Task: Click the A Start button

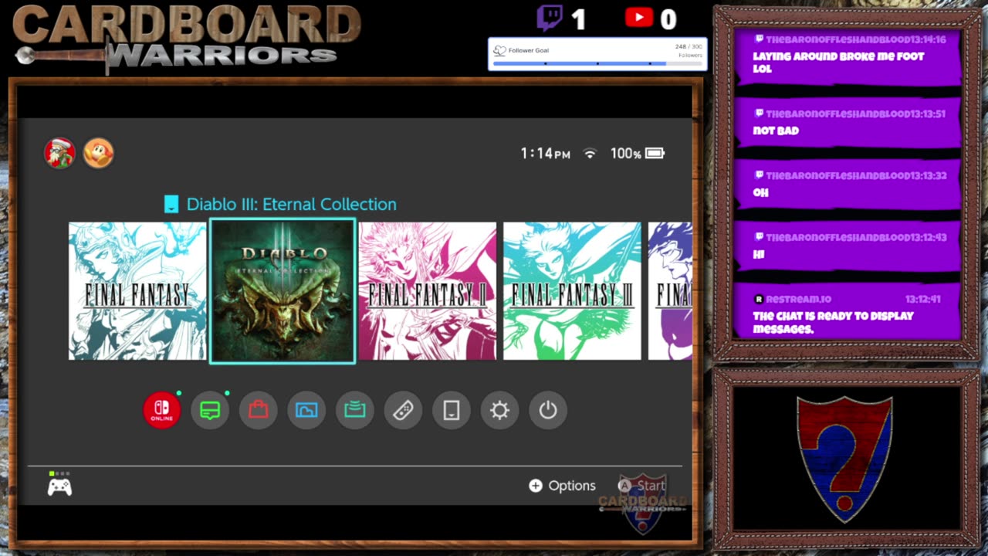Action: 641,486
